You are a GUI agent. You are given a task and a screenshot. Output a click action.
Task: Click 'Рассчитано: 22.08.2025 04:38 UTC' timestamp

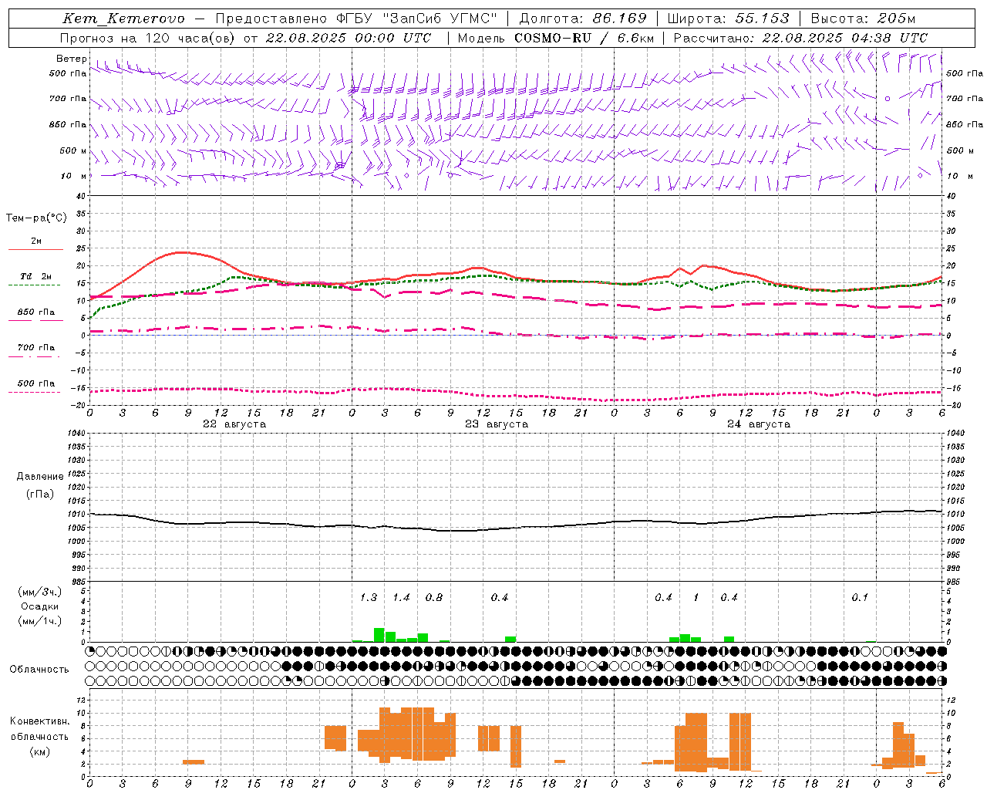(800, 38)
